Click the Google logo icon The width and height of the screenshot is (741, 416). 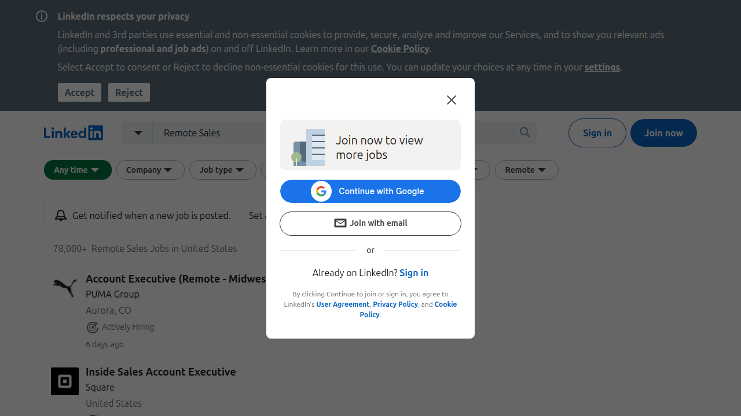pyautogui.click(x=321, y=191)
